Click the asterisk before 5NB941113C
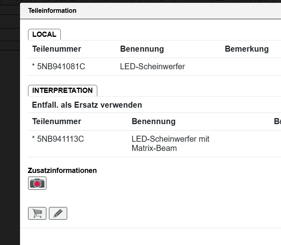Image resolution: width=281 pixels, height=245 pixels. 34,139
